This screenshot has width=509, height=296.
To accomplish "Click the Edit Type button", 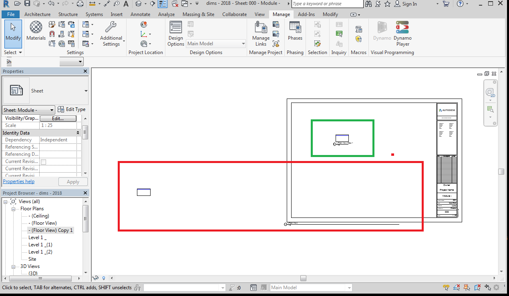I will (x=72, y=109).
